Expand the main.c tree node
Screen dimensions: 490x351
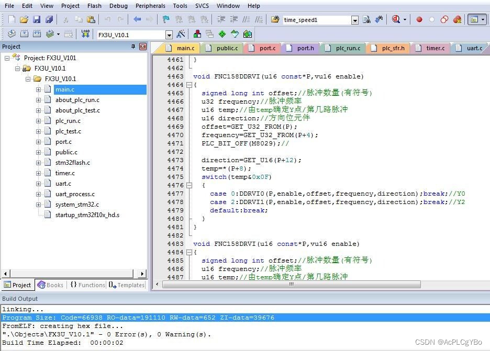pyautogui.click(x=38, y=89)
